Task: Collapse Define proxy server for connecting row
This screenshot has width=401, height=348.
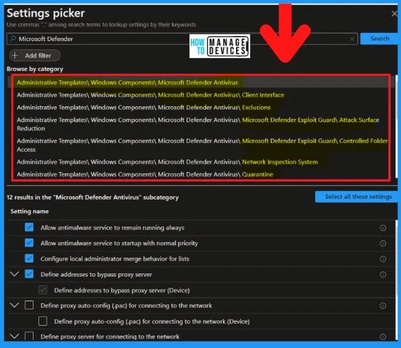Action: 15,336
